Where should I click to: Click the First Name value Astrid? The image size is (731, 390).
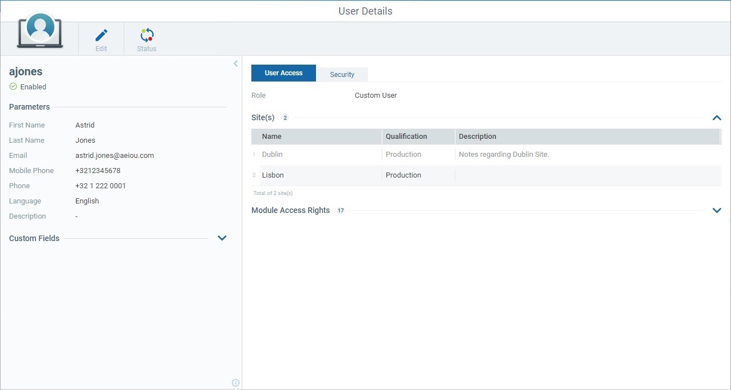pos(85,125)
